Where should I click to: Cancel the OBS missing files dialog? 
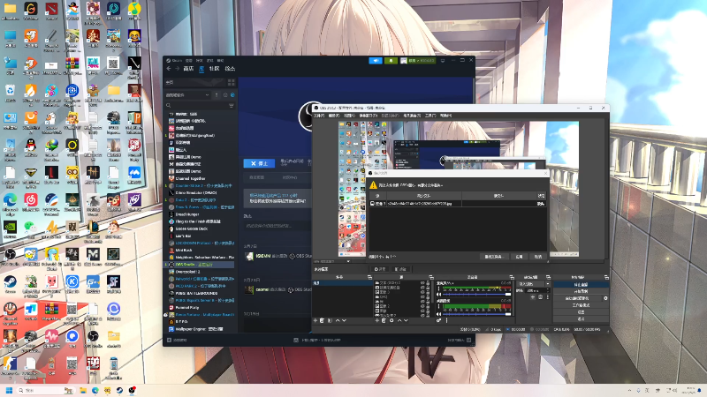coord(538,257)
